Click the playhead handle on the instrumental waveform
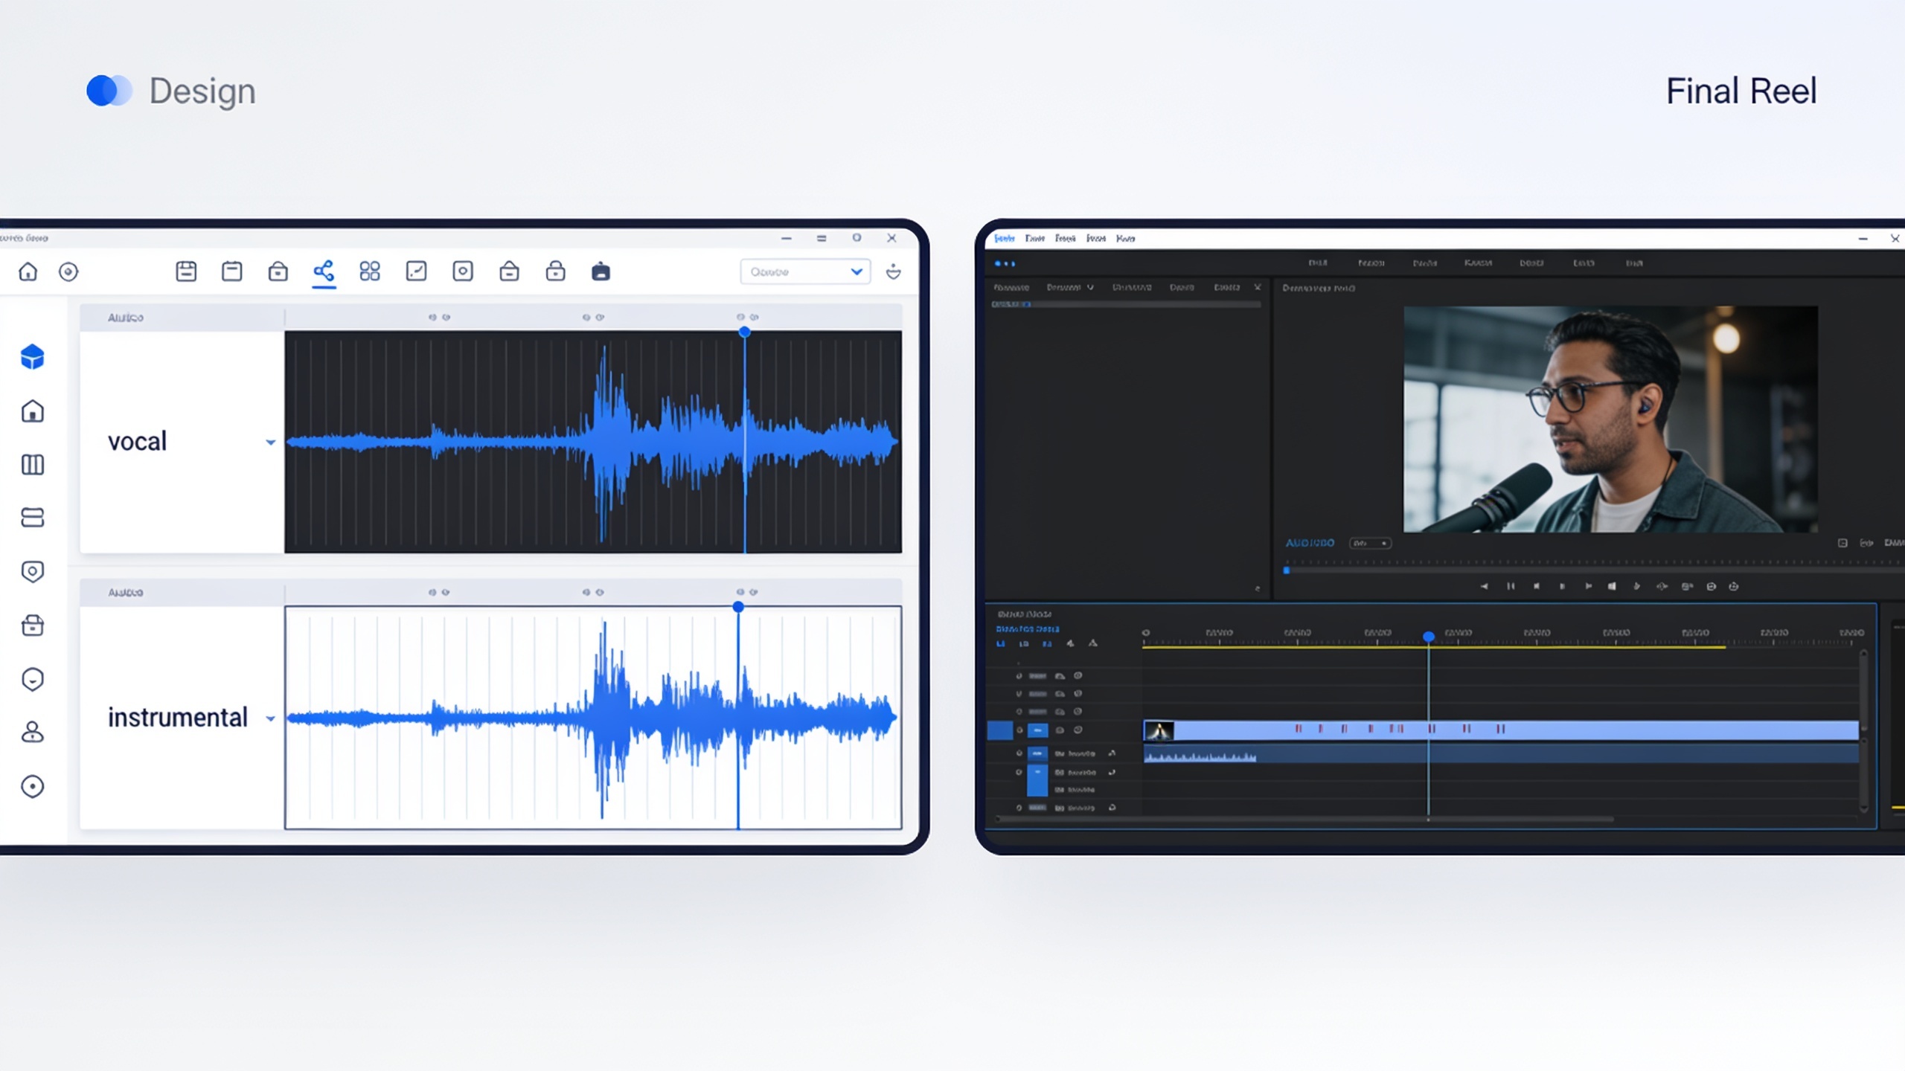Viewport: 1905px width, 1071px height. [738, 607]
